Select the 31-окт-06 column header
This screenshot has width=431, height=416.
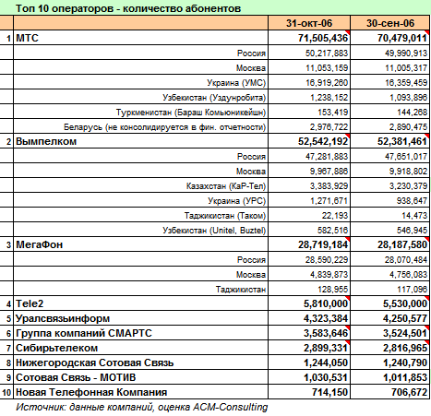309,23
